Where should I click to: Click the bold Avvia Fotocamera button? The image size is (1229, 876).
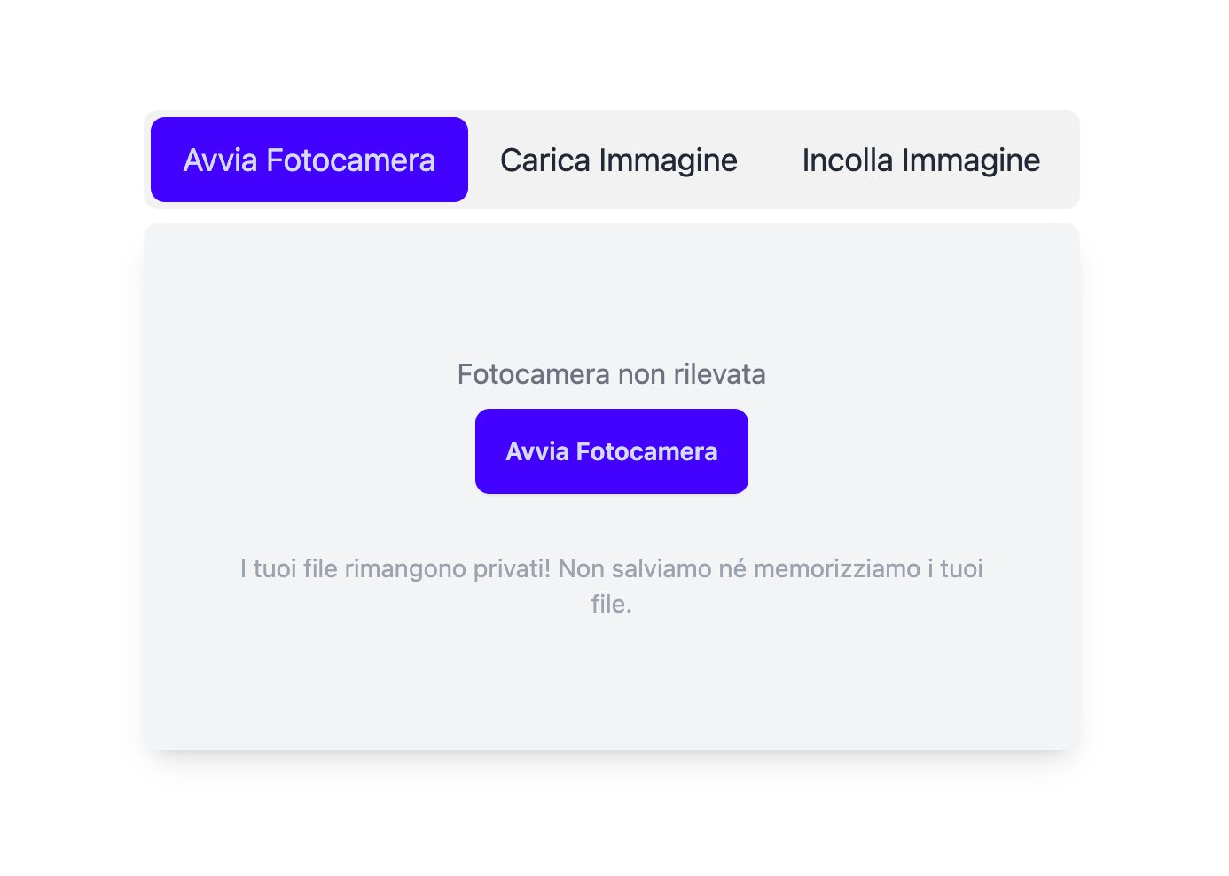coord(612,451)
